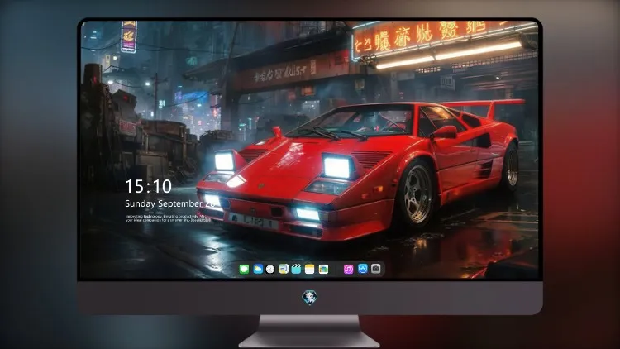Open the yellow Notes app in the dock
Viewport: 620px width, 349px height.
(310, 269)
